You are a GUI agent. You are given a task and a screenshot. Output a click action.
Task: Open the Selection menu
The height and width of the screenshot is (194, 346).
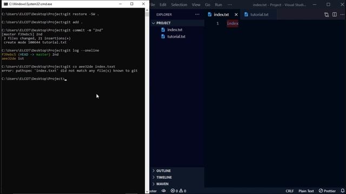179,5
